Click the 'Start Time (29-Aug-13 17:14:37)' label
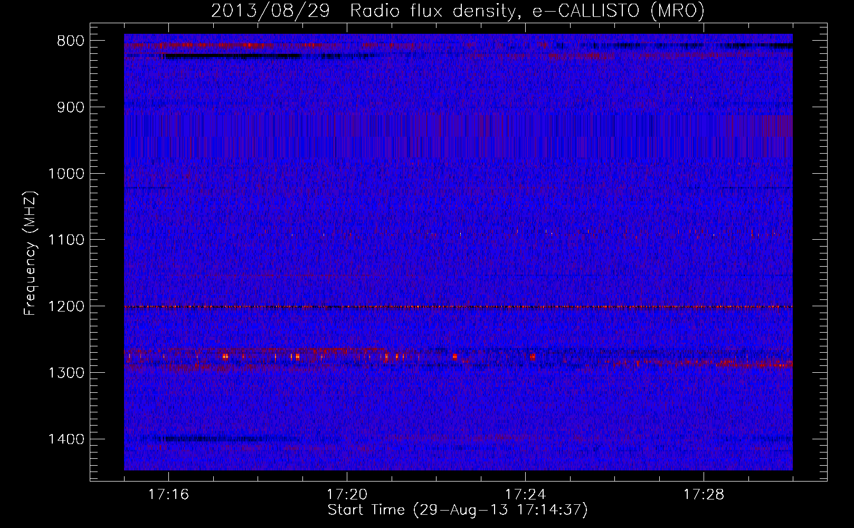Screen dimensions: 854x528 tap(458, 510)
